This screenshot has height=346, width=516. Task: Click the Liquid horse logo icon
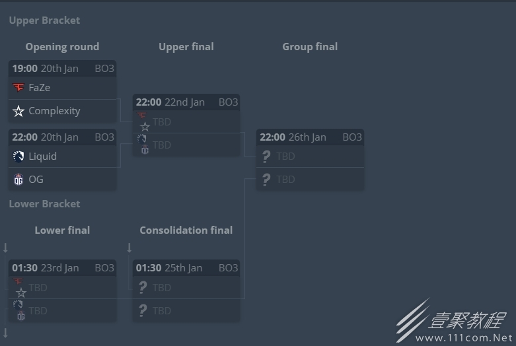tap(18, 156)
